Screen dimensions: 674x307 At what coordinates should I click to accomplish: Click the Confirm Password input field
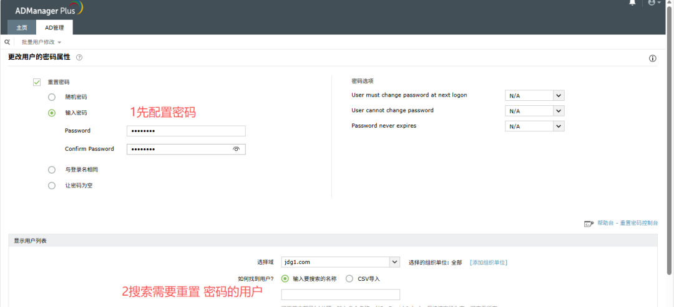[186, 149]
